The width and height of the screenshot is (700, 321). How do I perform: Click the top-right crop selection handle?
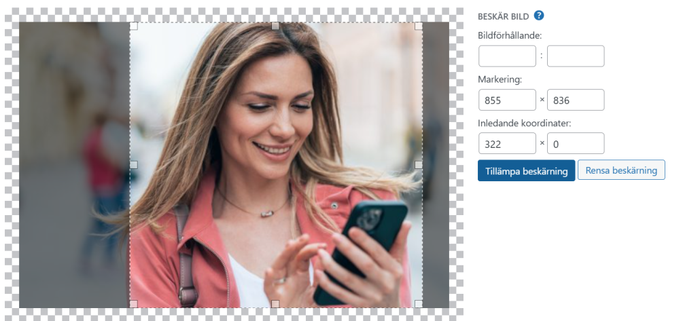(419, 26)
